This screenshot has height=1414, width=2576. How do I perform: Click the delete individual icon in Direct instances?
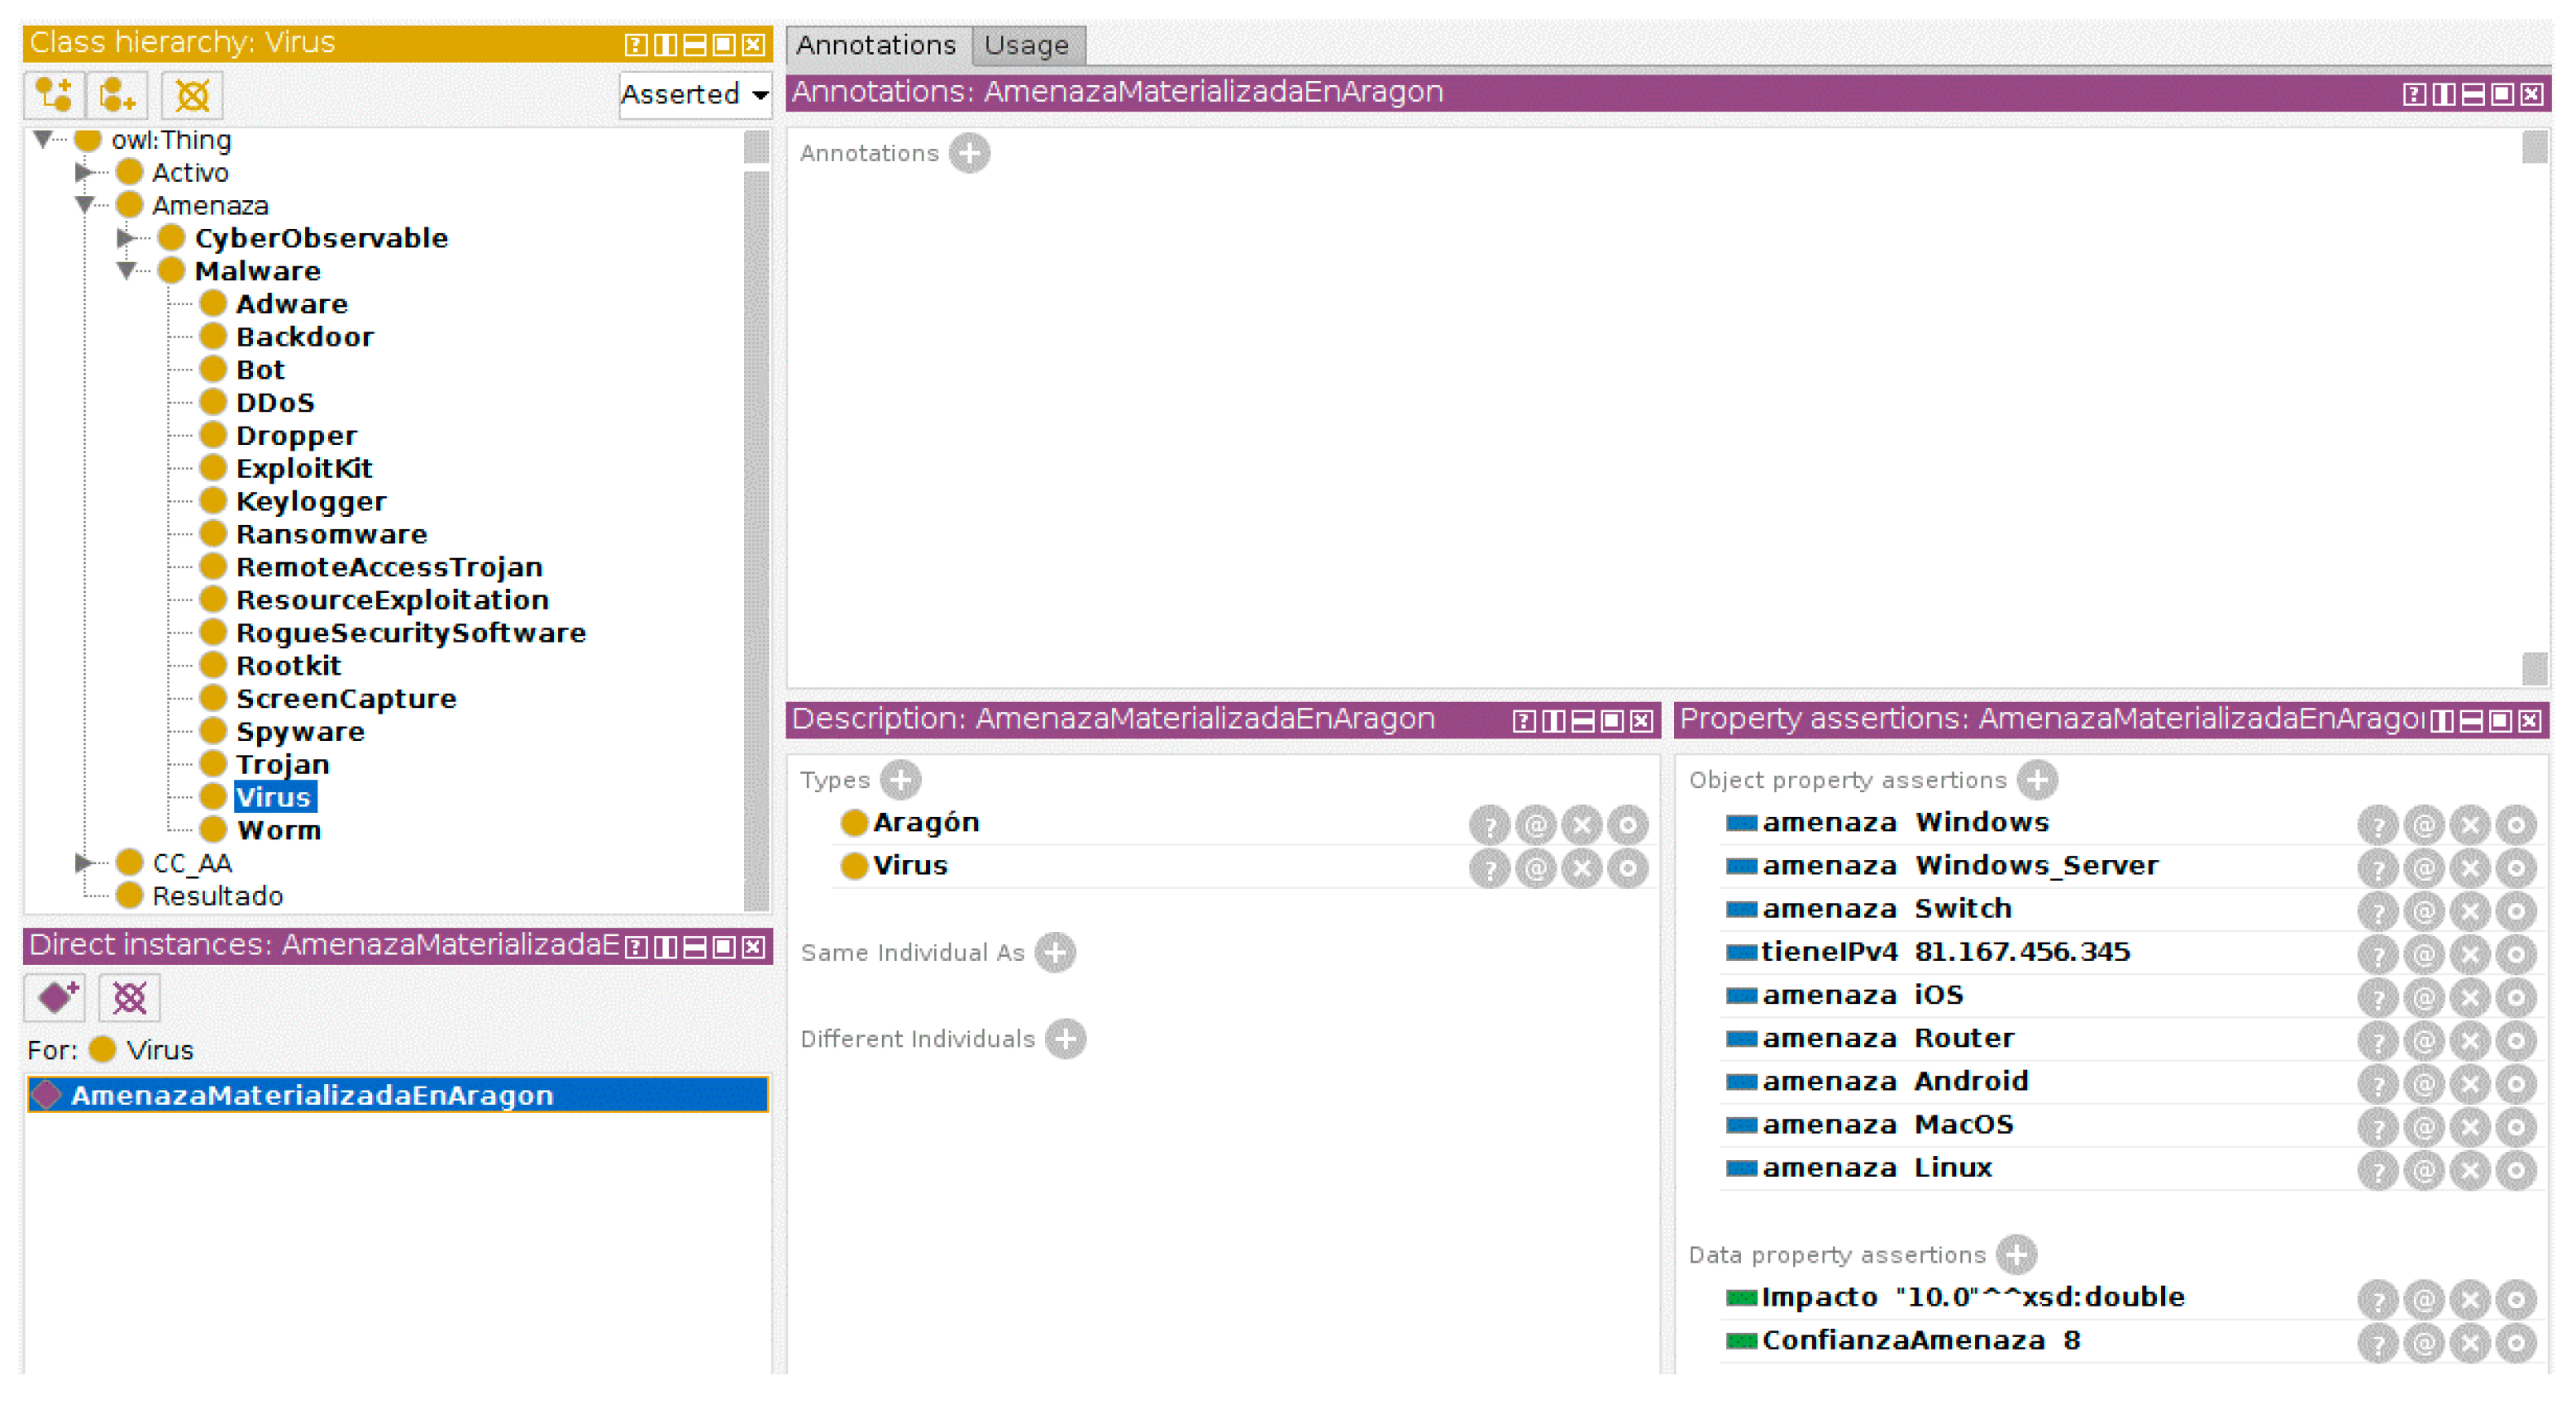tap(130, 997)
